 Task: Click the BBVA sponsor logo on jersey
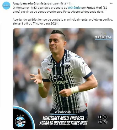point(59,77)
